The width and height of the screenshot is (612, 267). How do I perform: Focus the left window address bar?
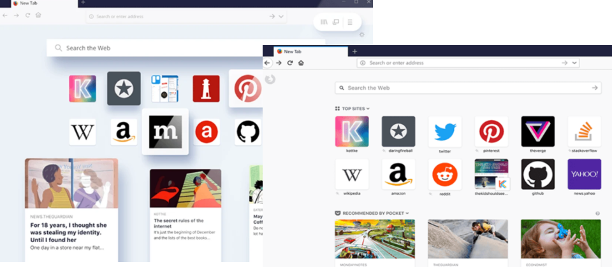tap(187, 17)
